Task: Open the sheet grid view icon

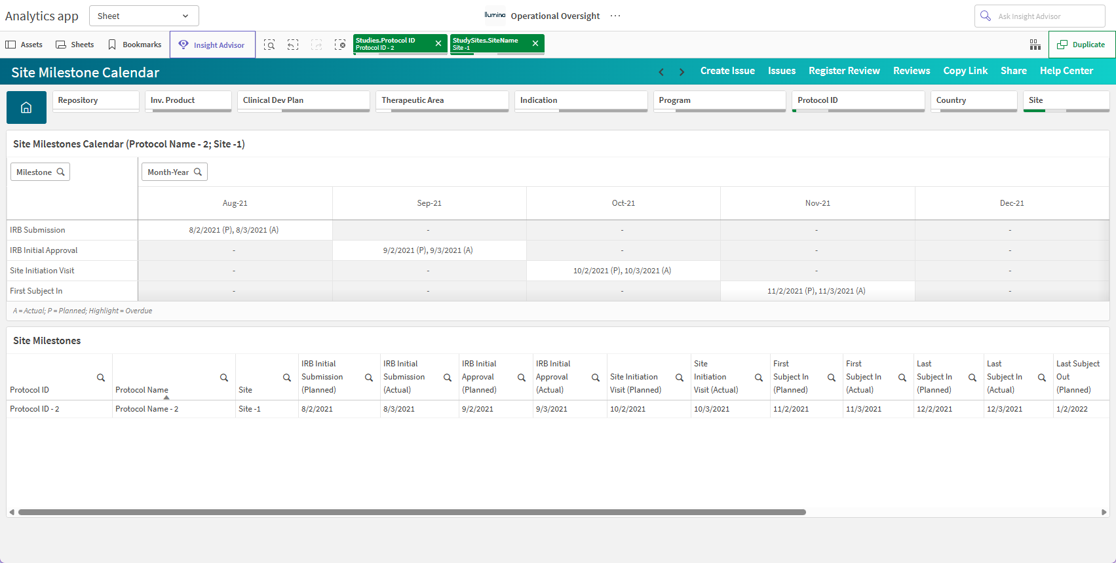Action: (1035, 45)
